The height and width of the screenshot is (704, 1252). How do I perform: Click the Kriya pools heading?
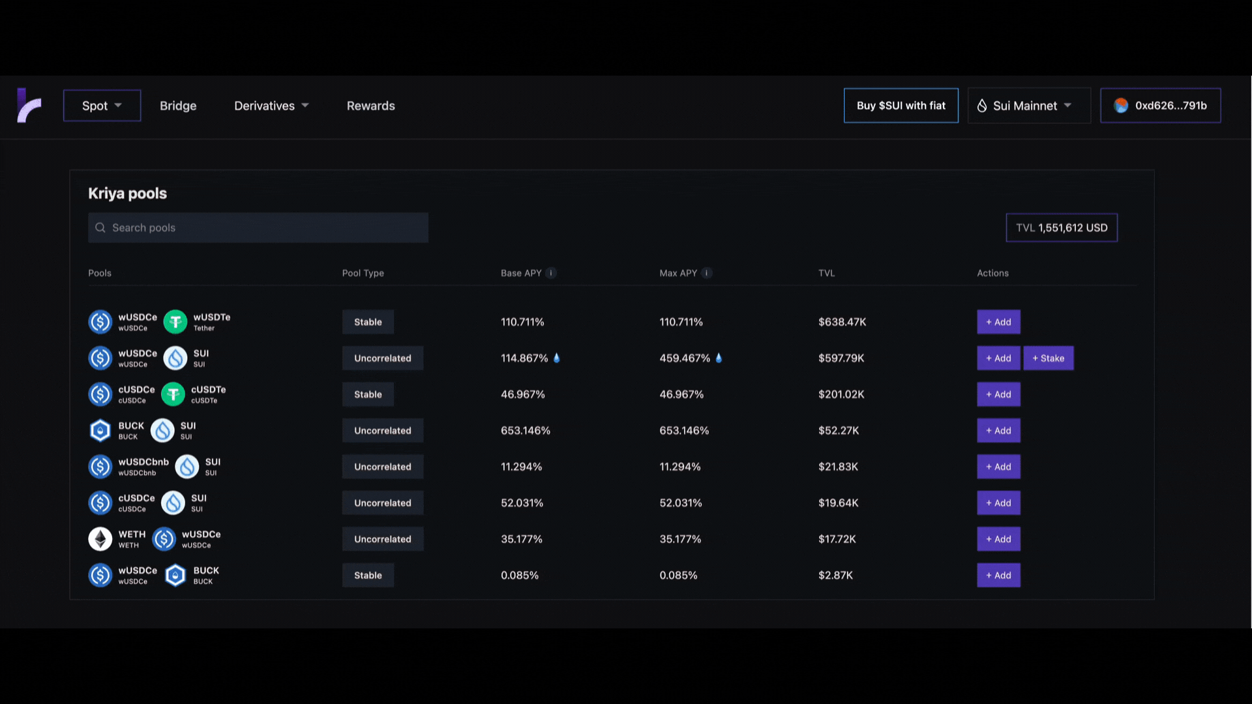pyautogui.click(x=127, y=194)
